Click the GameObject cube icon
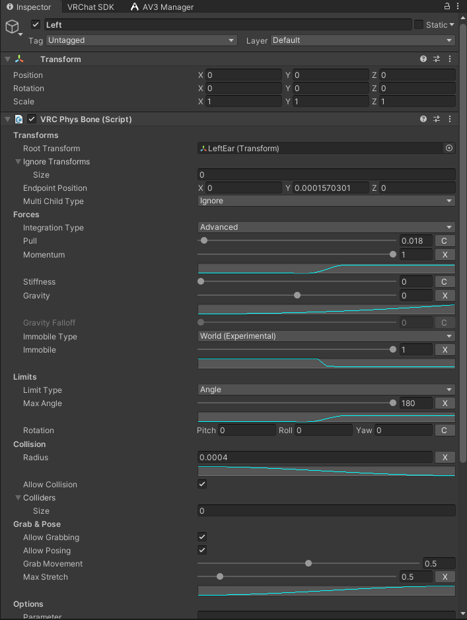Screen dimensions: 467x620 point(12,26)
